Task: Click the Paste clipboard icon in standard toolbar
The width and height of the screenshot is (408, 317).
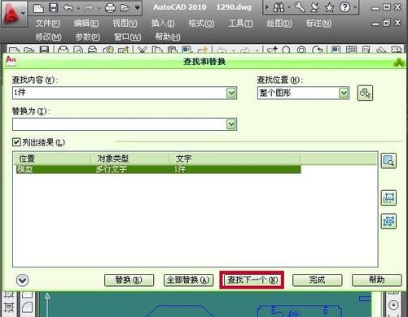Action: click(x=172, y=50)
